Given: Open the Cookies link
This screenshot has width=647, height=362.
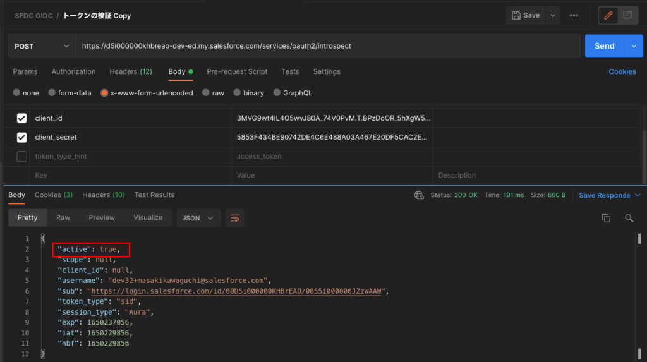Looking at the screenshot, I should click(x=622, y=71).
